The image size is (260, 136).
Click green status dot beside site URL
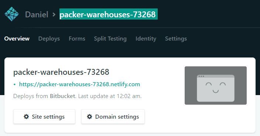pyautogui.click(x=15, y=84)
